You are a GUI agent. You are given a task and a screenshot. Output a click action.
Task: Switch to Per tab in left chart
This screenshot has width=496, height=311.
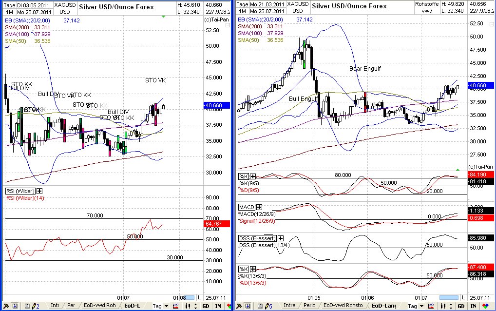coord(71,305)
